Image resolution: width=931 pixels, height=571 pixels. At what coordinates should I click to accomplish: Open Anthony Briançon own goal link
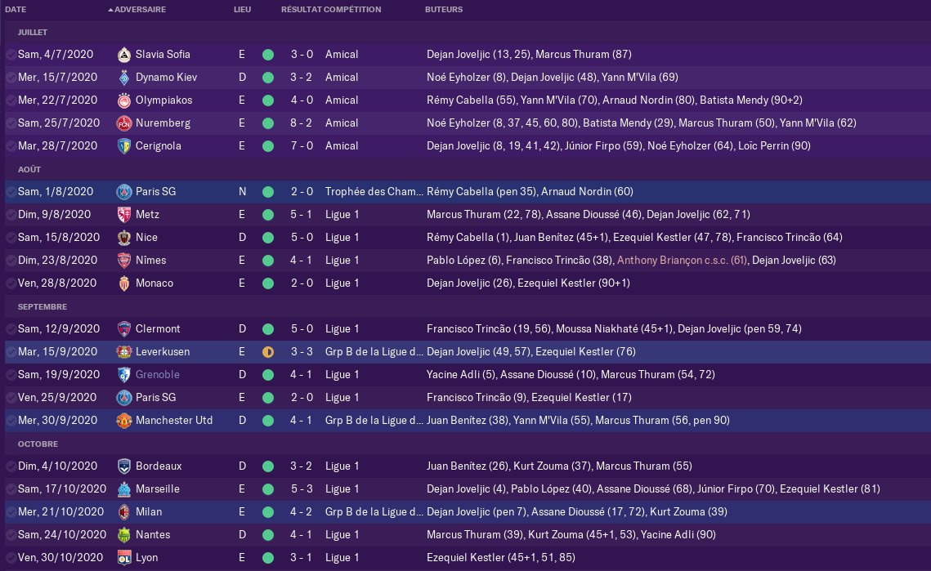click(x=682, y=260)
